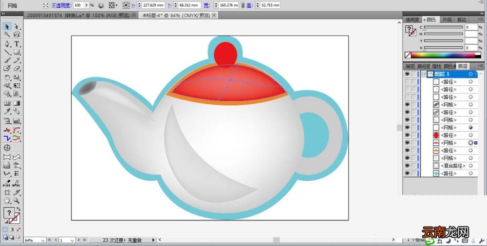Click the 宽 label link
This screenshot has height=246, width=487.
(206, 5)
